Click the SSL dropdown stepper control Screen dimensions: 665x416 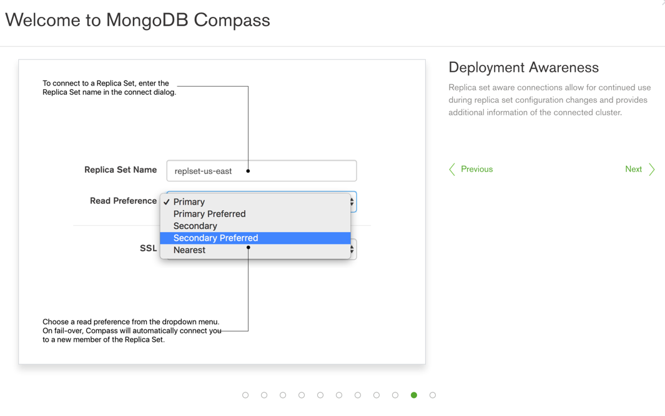click(350, 249)
